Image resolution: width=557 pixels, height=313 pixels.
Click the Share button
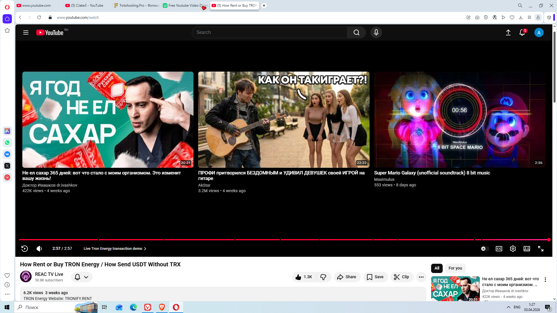tap(347, 277)
